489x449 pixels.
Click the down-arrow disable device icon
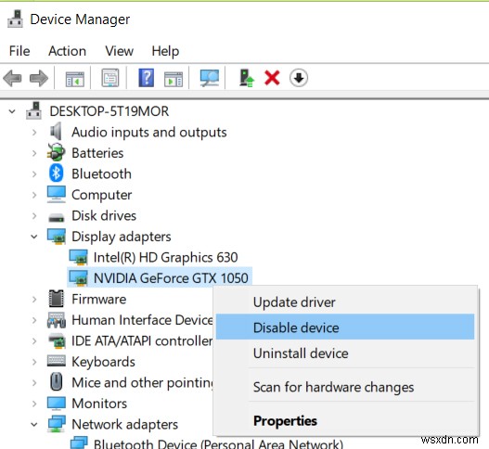(299, 78)
